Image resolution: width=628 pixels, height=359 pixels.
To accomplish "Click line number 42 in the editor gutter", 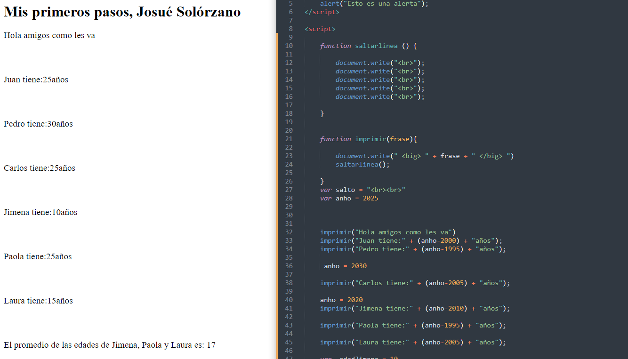I will [289, 317].
